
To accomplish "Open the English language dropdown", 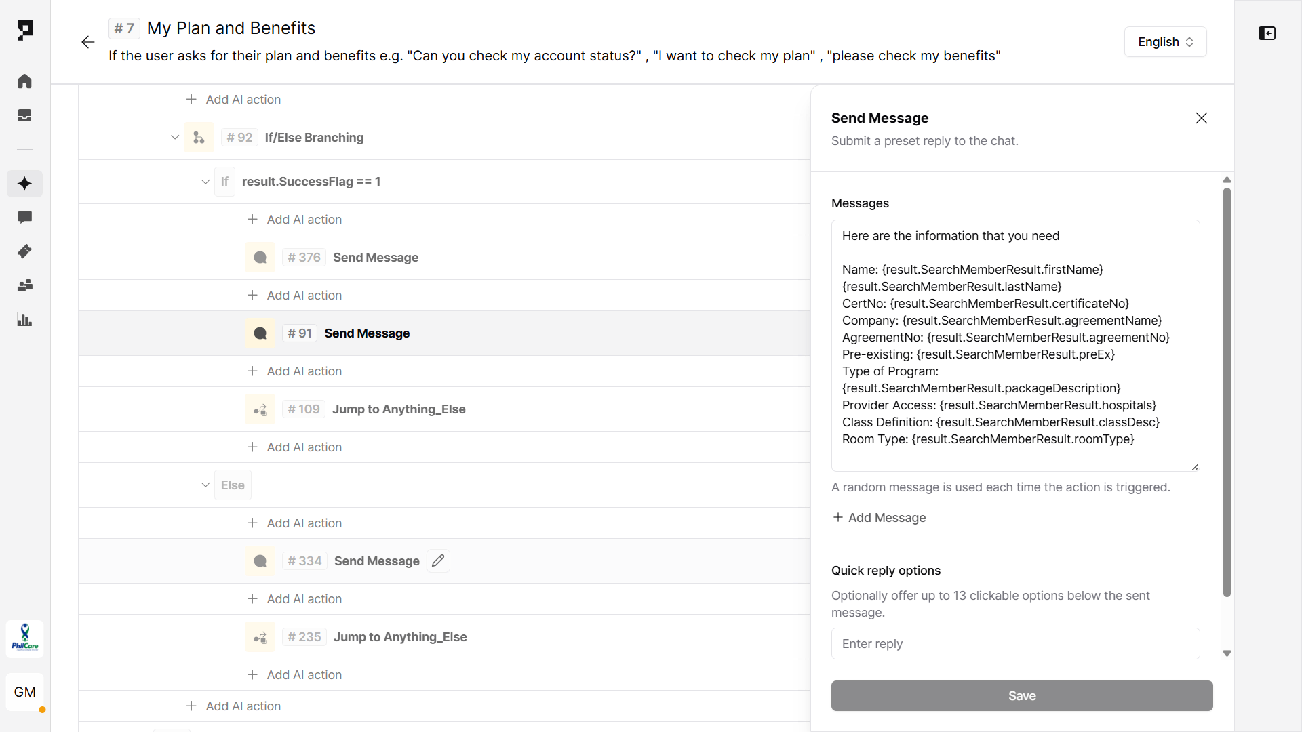I will [x=1165, y=42].
